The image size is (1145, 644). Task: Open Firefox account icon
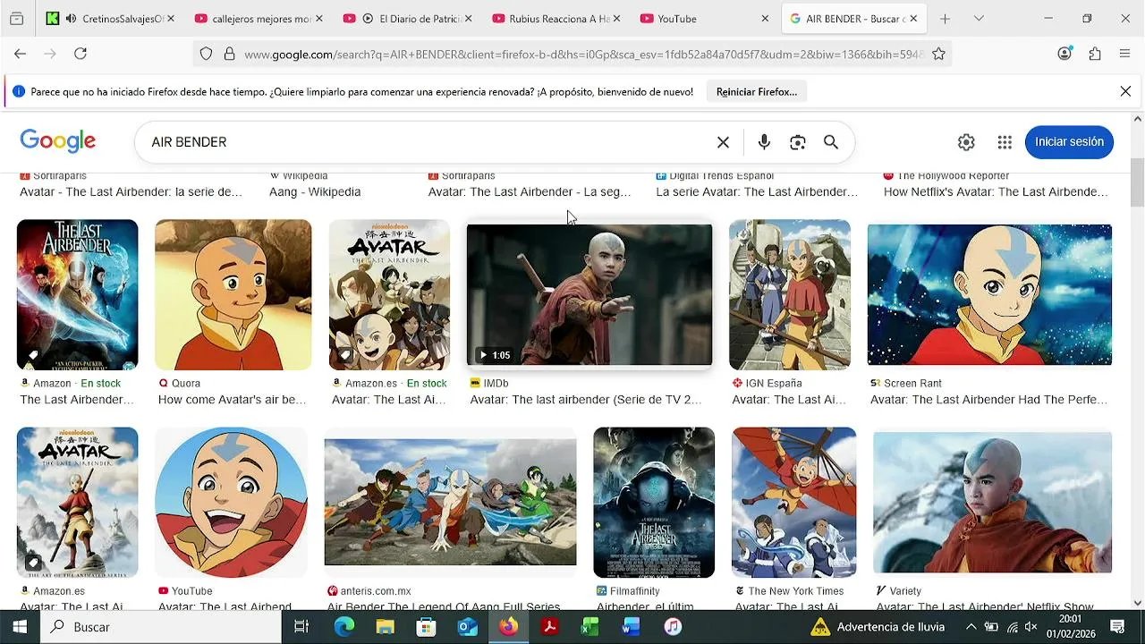pos(1064,54)
